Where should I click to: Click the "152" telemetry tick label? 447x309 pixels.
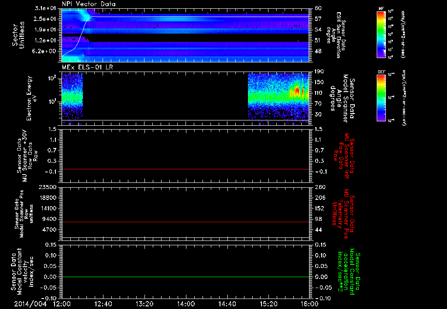click(320, 208)
